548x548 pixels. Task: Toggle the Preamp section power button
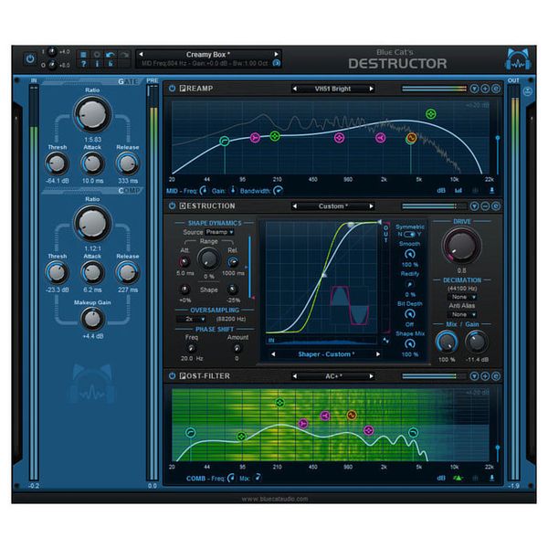coord(172,89)
